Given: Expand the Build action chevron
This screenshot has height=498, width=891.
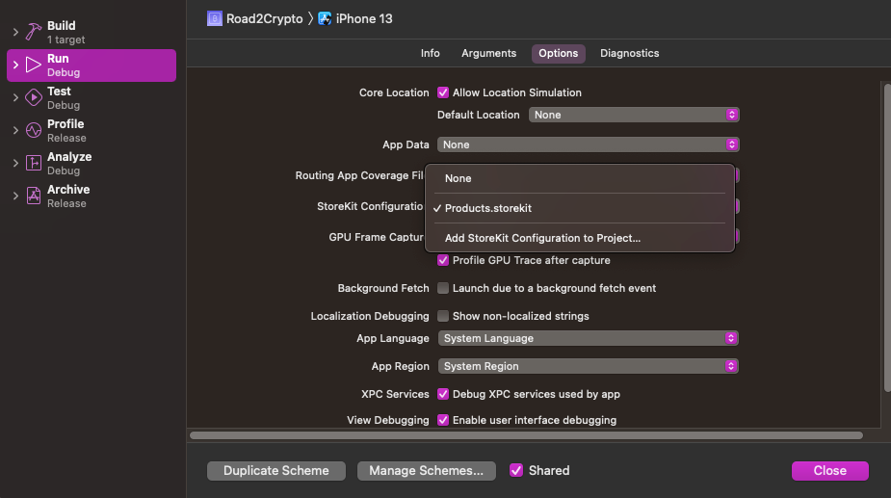Looking at the screenshot, I should pos(15,33).
